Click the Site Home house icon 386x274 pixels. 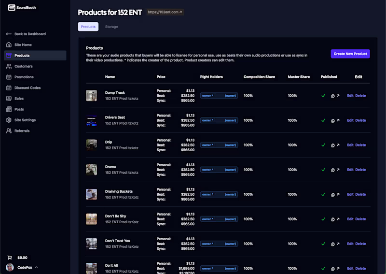9,44
